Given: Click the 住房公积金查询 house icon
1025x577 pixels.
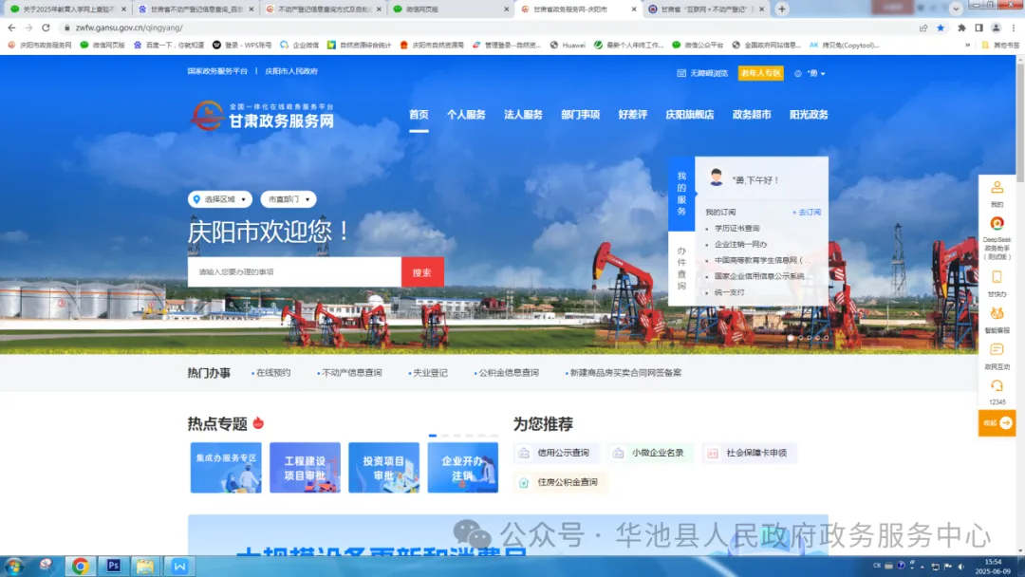Looking at the screenshot, I should point(523,481).
